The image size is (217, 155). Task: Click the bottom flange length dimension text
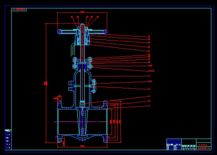tap(82, 146)
